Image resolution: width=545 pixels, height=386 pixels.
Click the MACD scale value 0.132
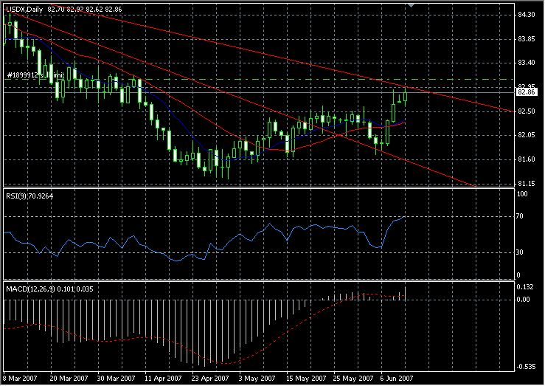pos(525,287)
